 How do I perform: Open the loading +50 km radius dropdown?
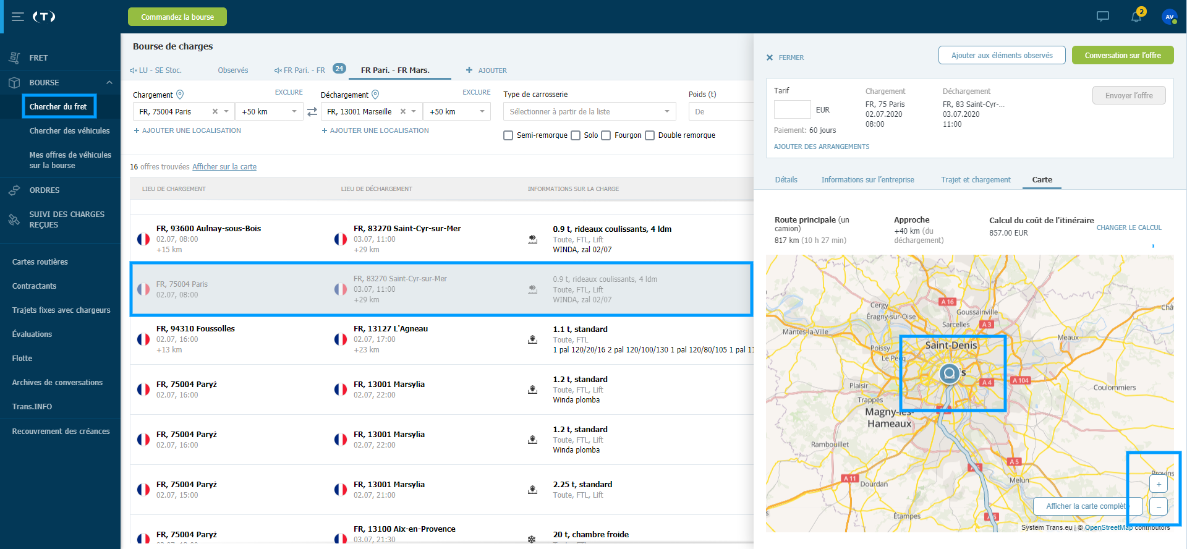click(269, 111)
